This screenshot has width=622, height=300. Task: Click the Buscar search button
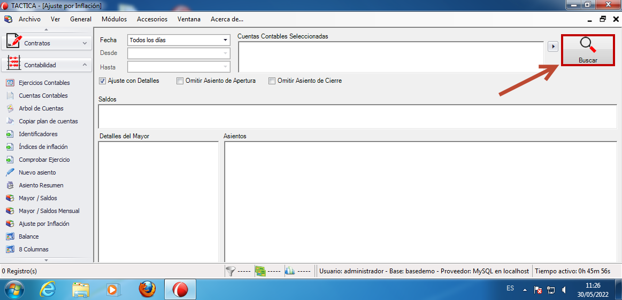click(x=588, y=50)
